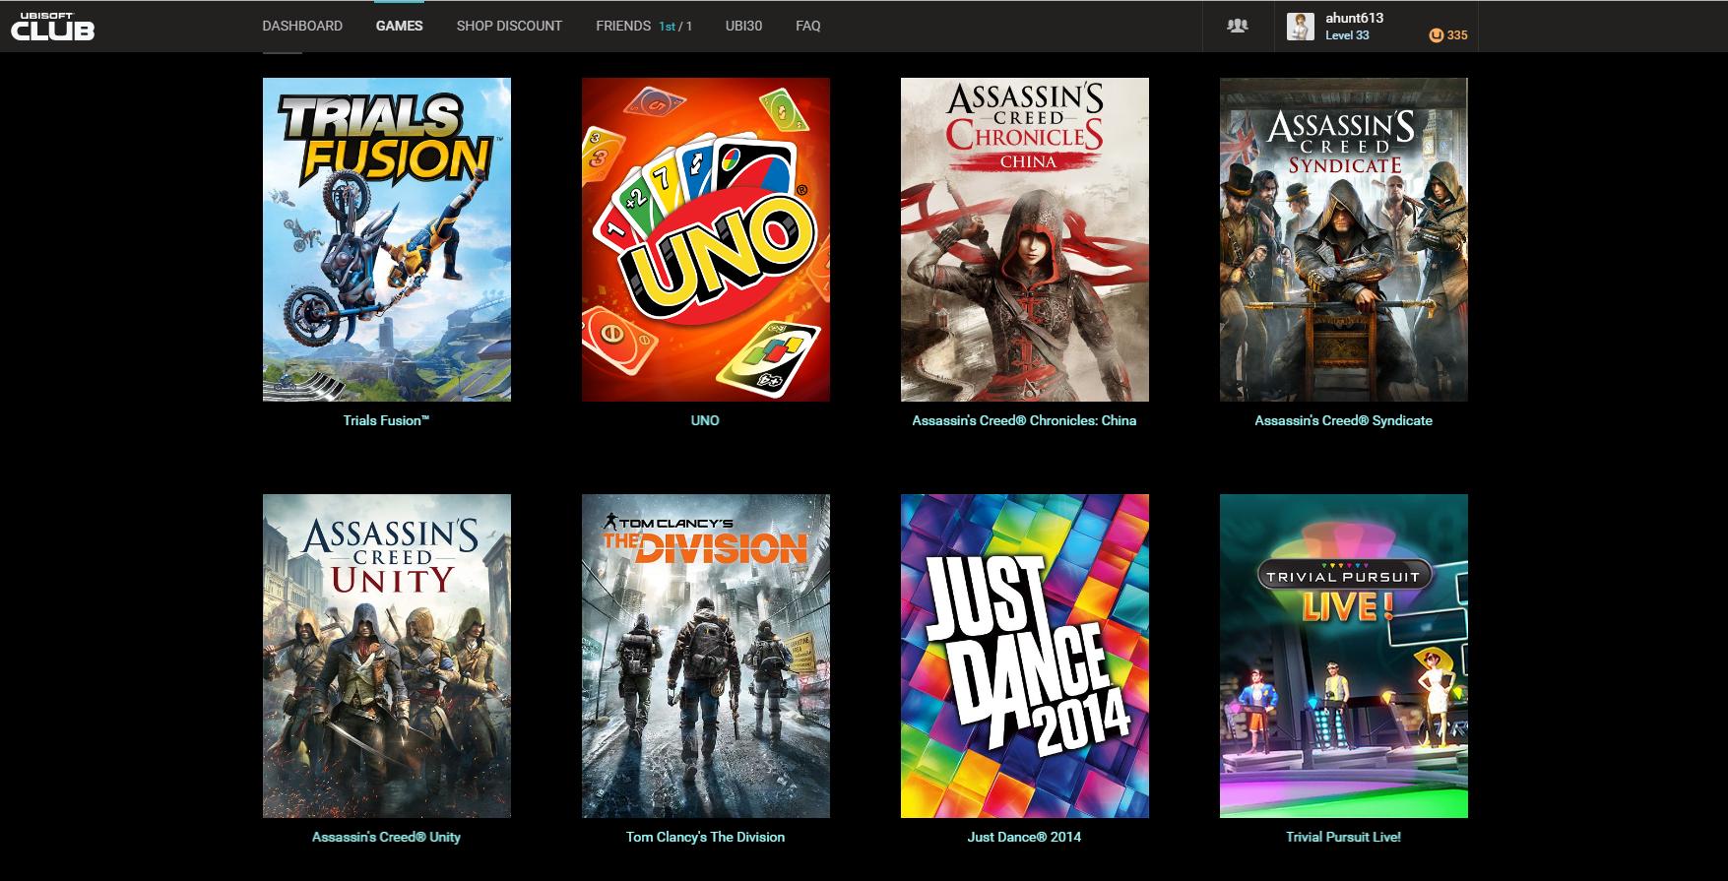Open Assassin's Creed Chronicles China cover
Screen dimensions: 1728x881
pos(1025,239)
